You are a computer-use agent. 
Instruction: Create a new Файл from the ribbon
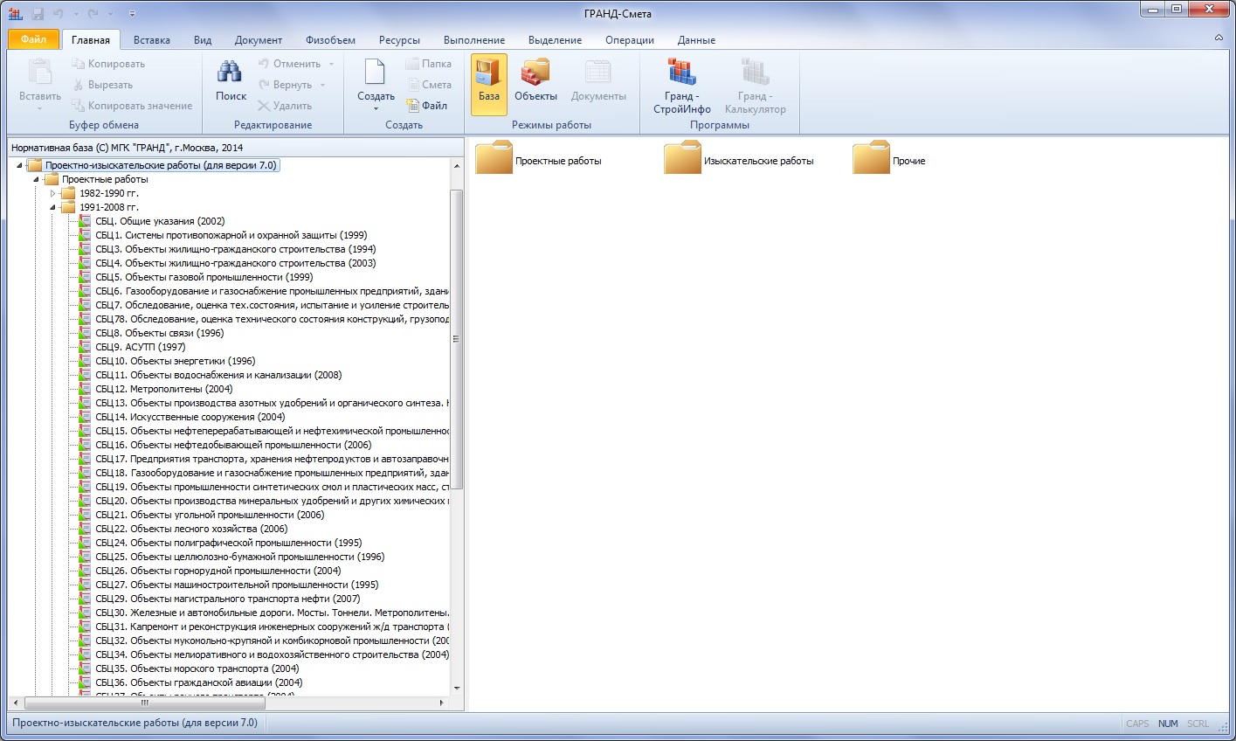click(x=427, y=106)
